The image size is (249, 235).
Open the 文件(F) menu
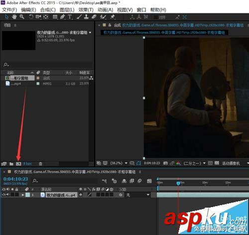[x=9, y=10]
